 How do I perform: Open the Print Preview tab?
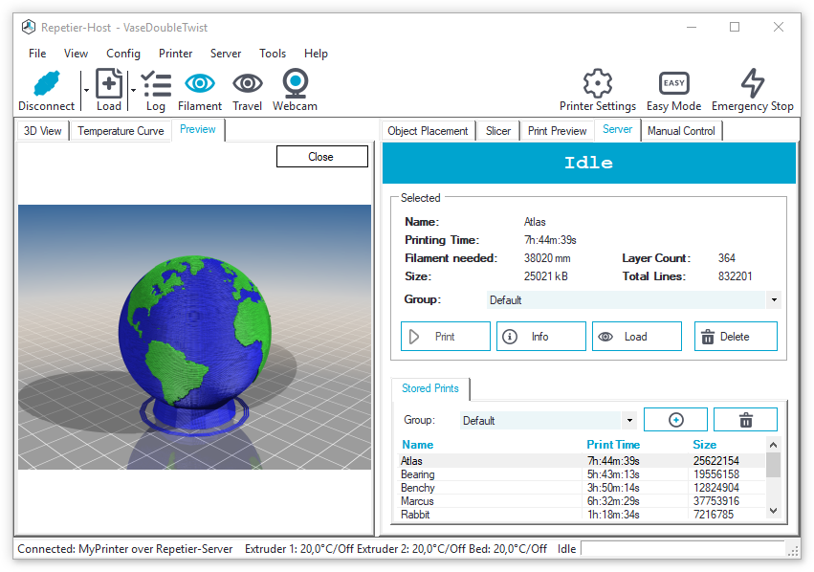click(557, 131)
